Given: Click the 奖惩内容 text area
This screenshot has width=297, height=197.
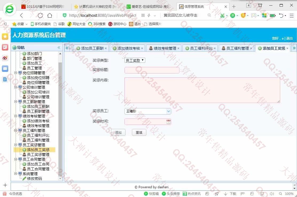Looking at the screenshot, I should pyautogui.click(x=202, y=90).
